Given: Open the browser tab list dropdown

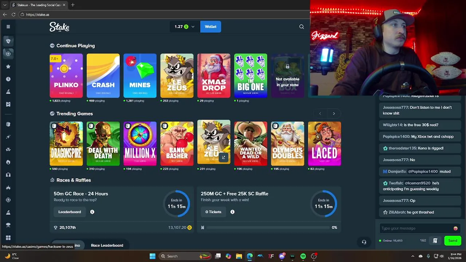Looking at the screenshot, I should (5, 5).
